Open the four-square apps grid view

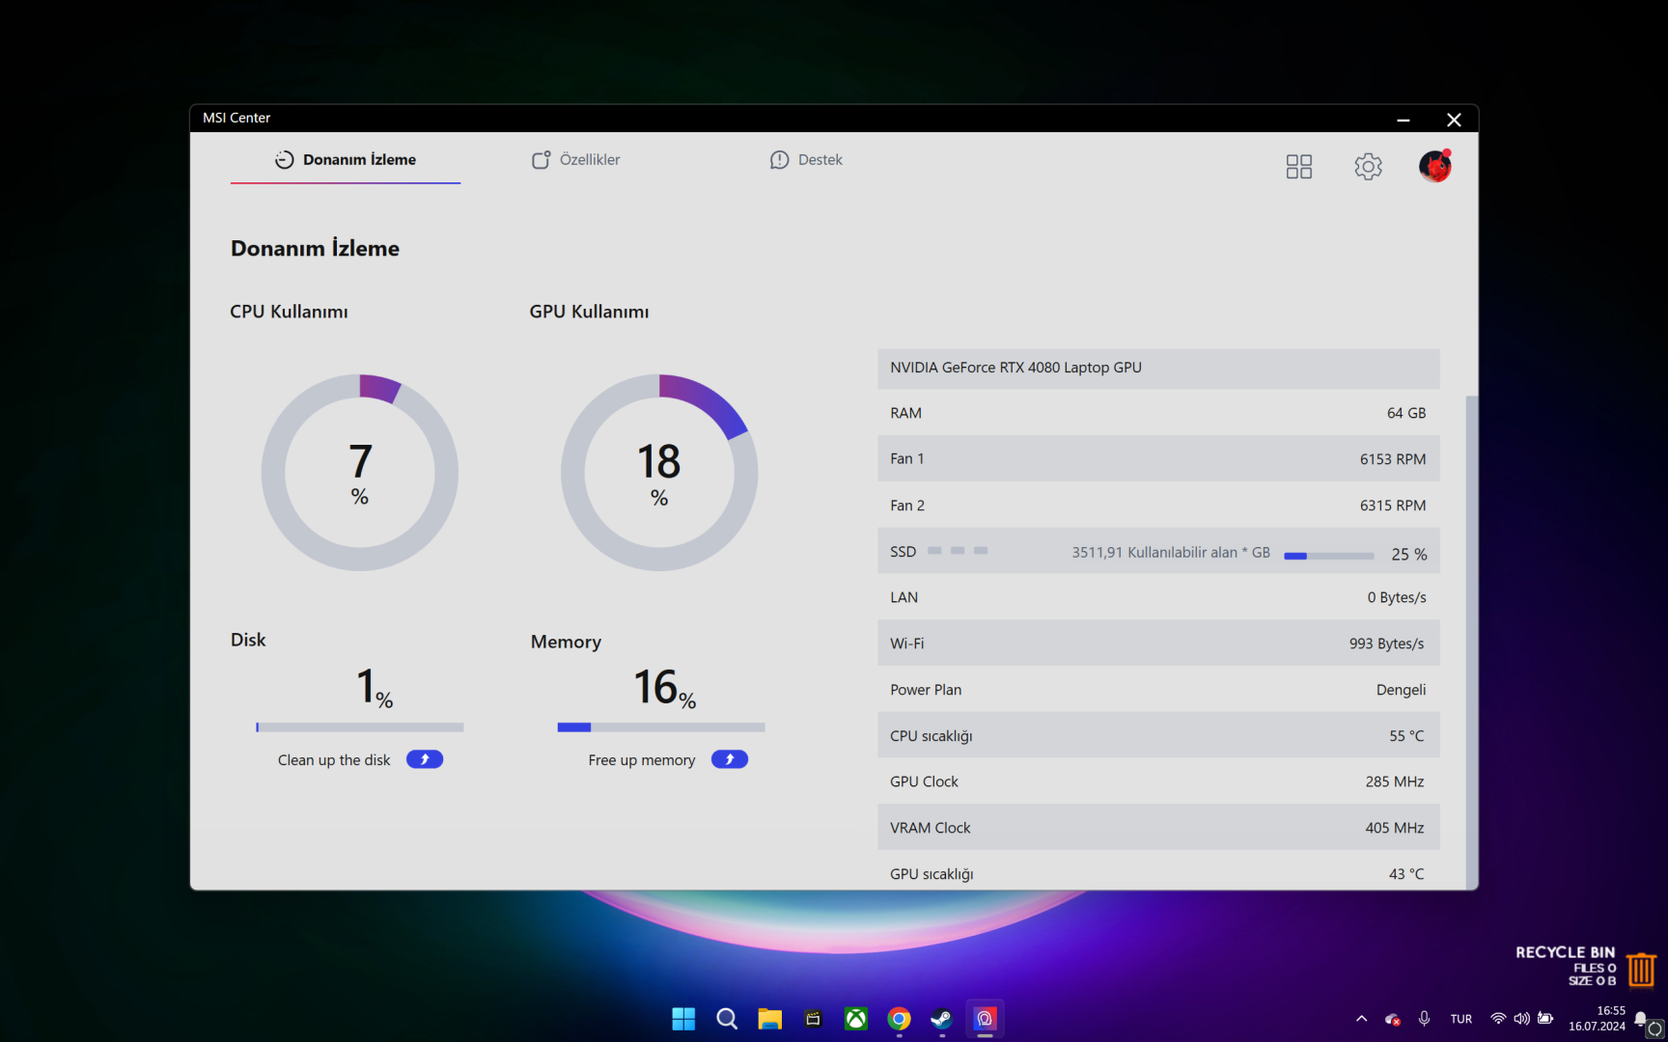coord(1299,167)
